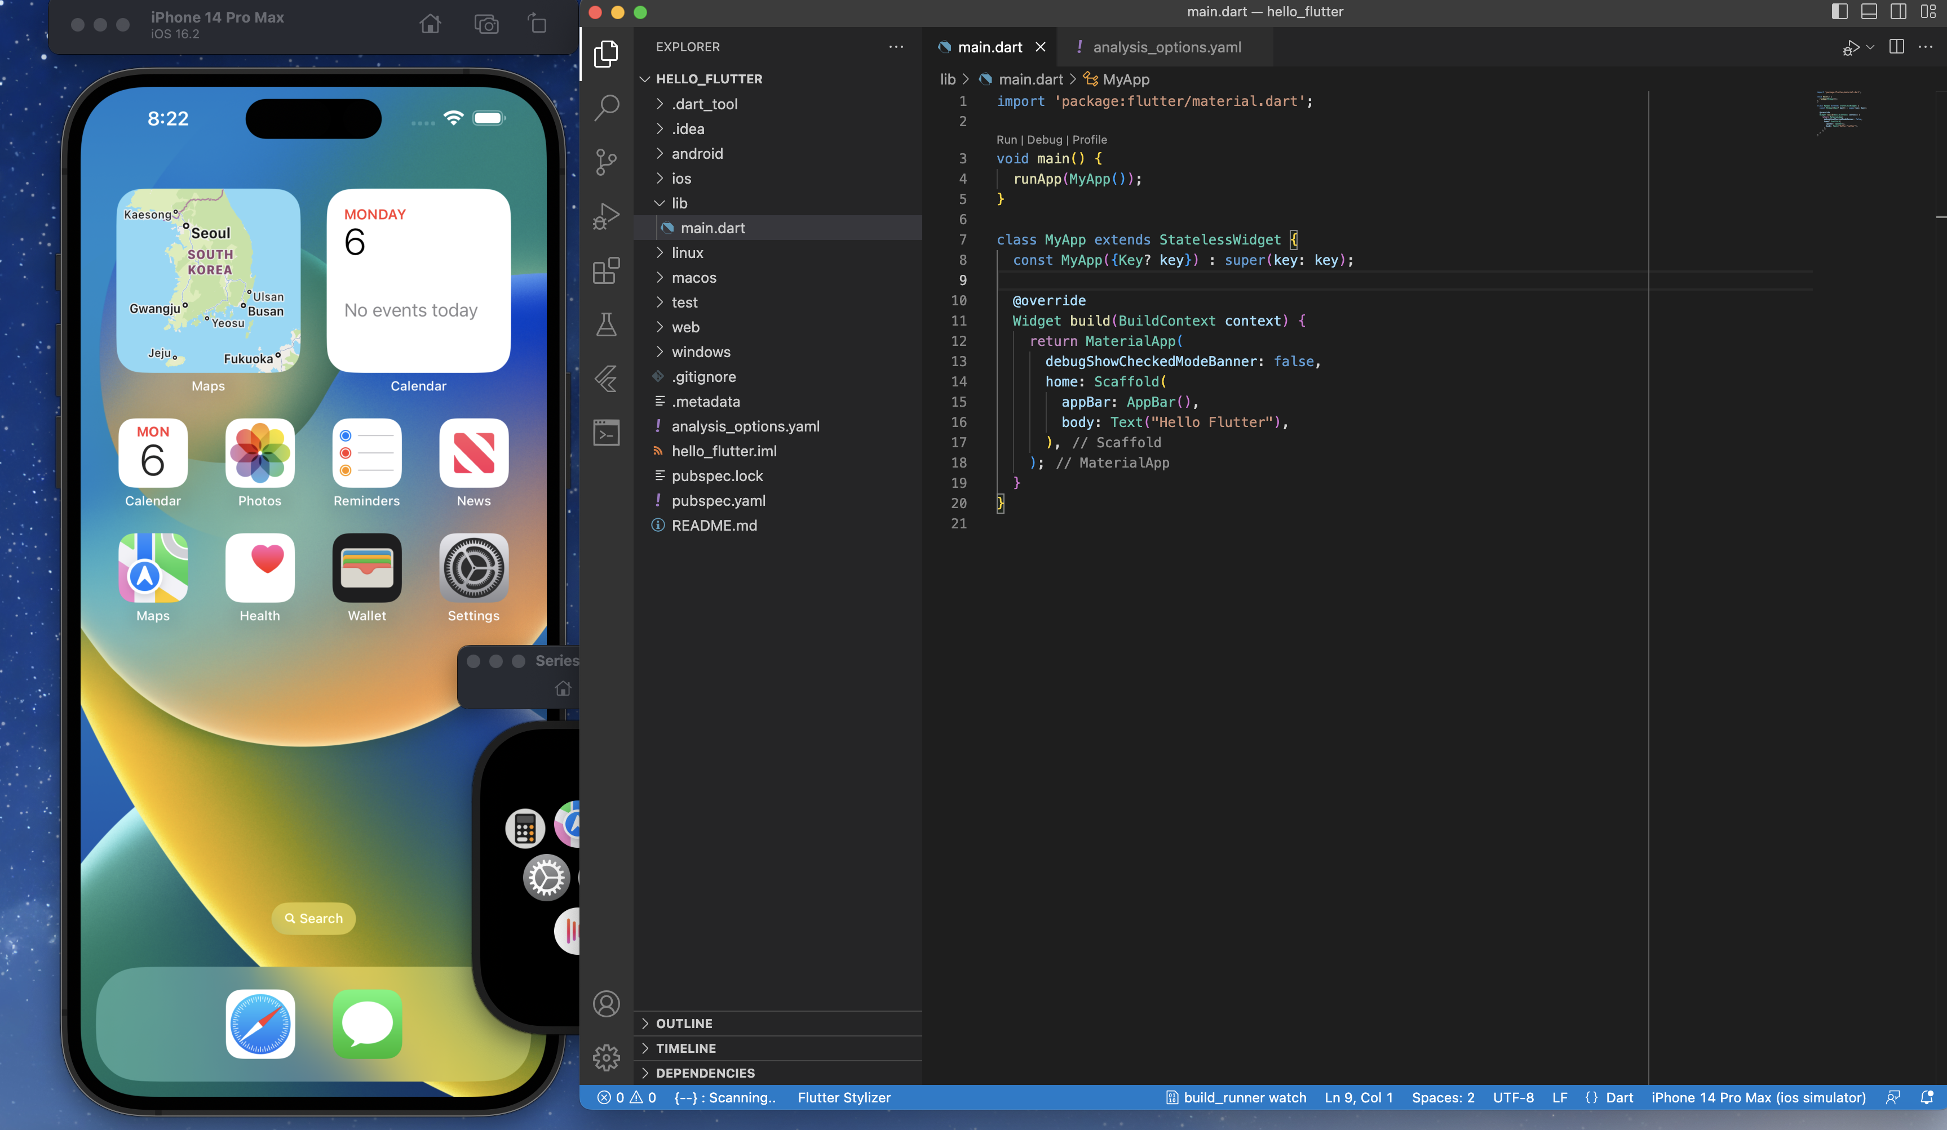Toggle the secondary side bar layout

click(x=1899, y=12)
